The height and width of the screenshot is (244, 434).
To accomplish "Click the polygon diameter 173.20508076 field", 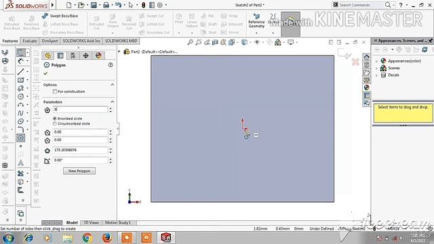I will 80,150.
